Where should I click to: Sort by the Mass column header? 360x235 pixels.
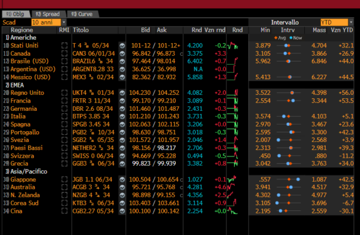(319, 30)
